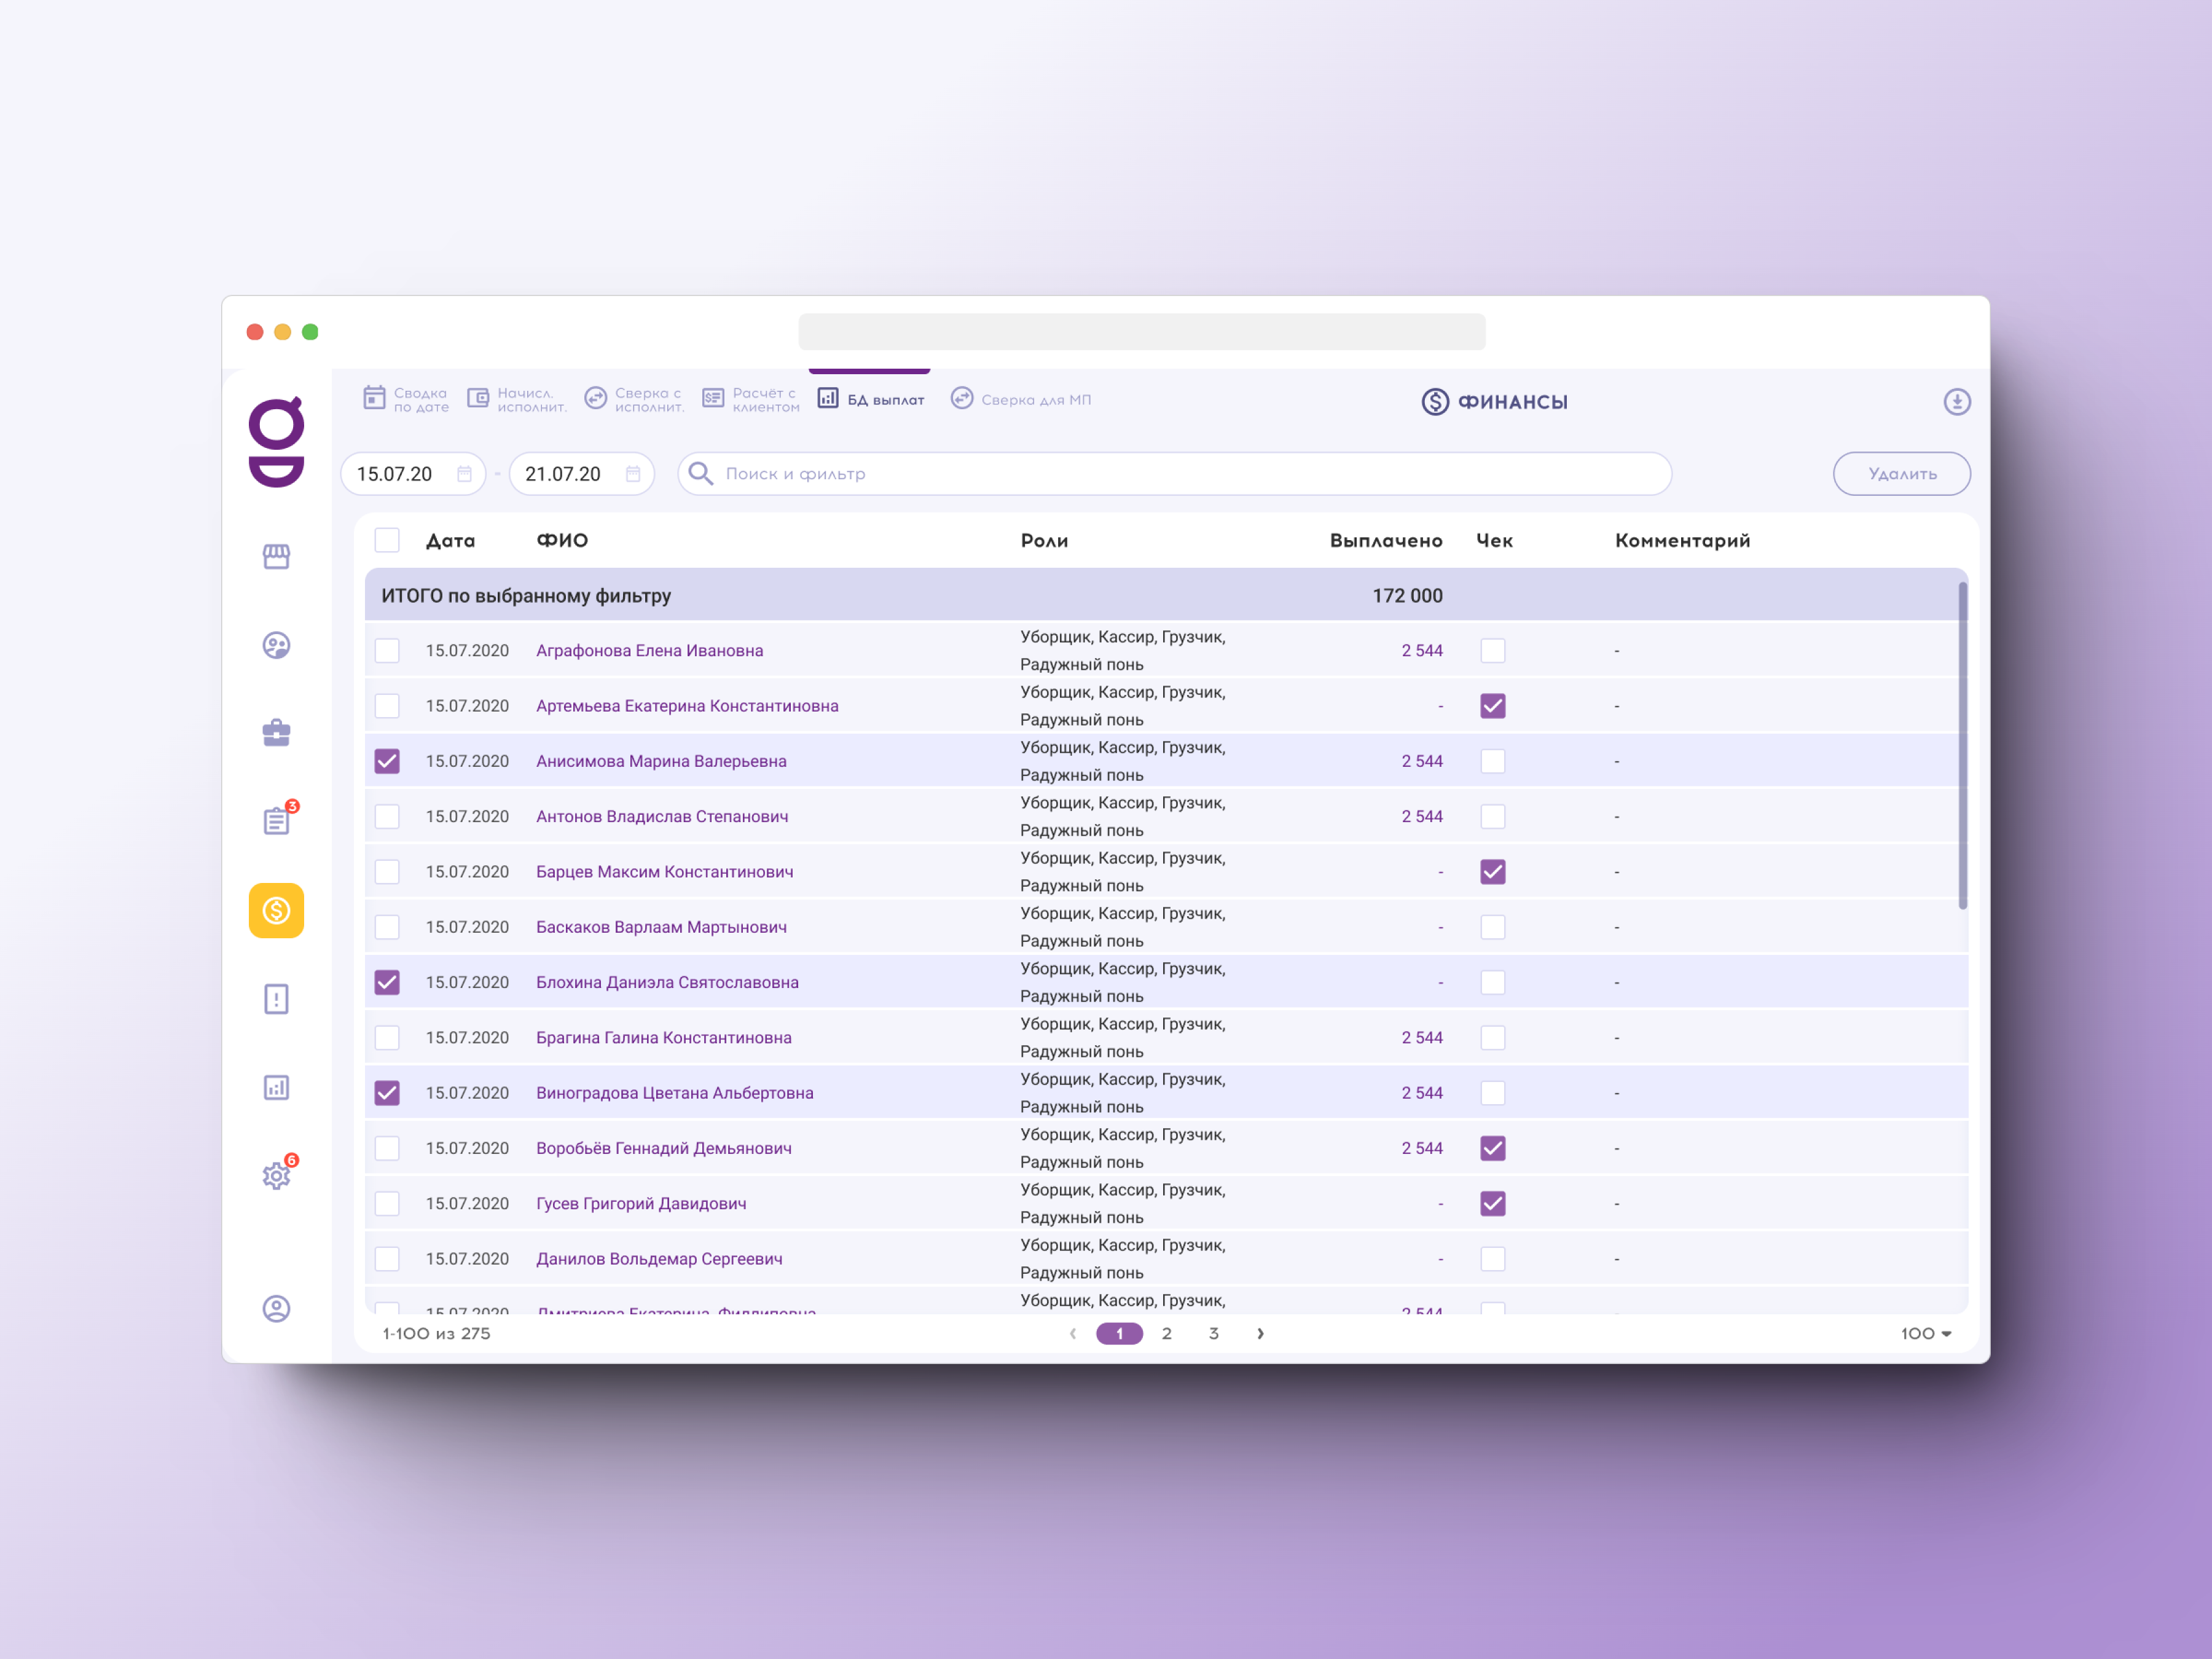Viewport: 2212px width, 1659px height.
Task: Open the yellow finance dollar icon
Action: coord(276,910)
